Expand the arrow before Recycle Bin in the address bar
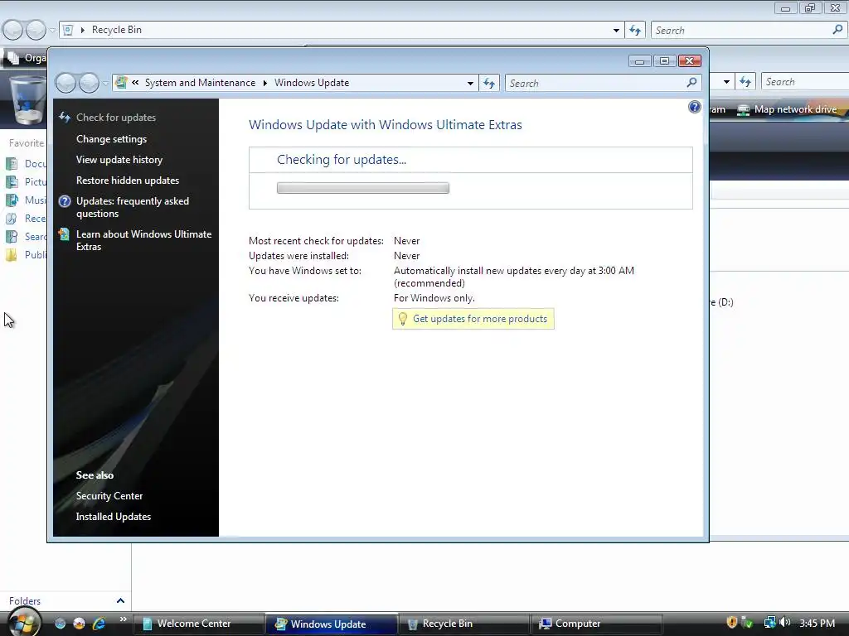 pos(82,30)
